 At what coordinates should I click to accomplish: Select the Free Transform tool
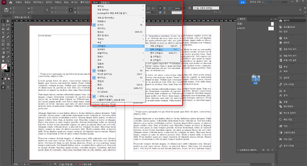[x=8, y=49]
